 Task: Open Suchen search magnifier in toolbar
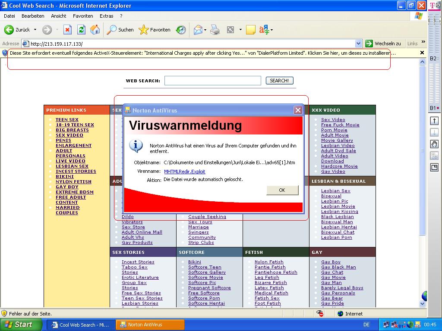point(120,30)
